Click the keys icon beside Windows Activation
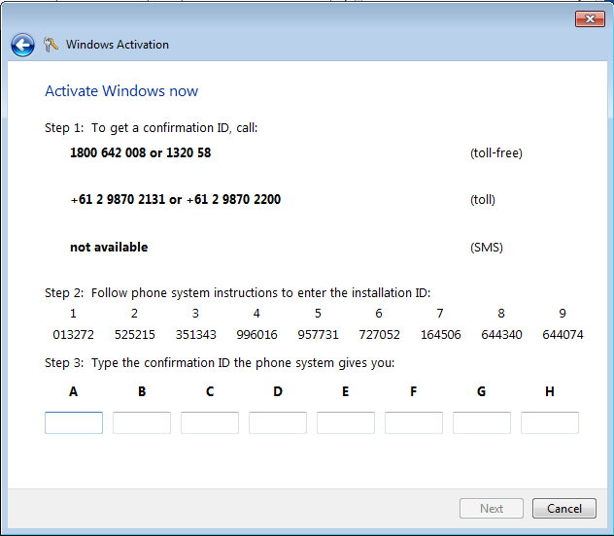The width and height of the screenshot is (614, 536). click(51, 45)
